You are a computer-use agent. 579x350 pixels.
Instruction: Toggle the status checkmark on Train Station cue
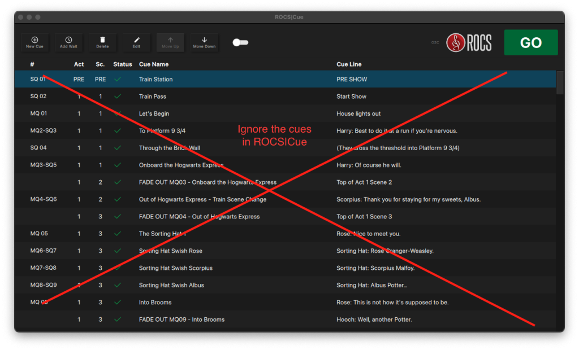[118, 79]
